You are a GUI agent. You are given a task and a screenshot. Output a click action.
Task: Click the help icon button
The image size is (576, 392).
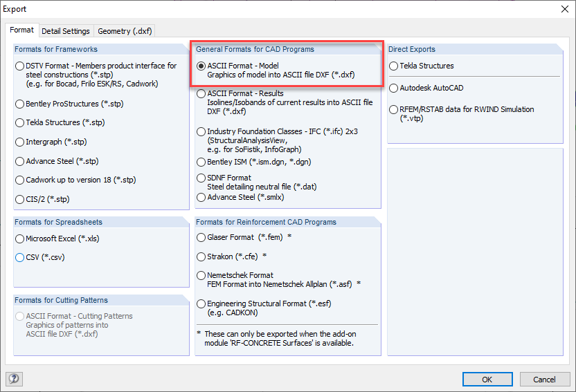pos(14,378)
